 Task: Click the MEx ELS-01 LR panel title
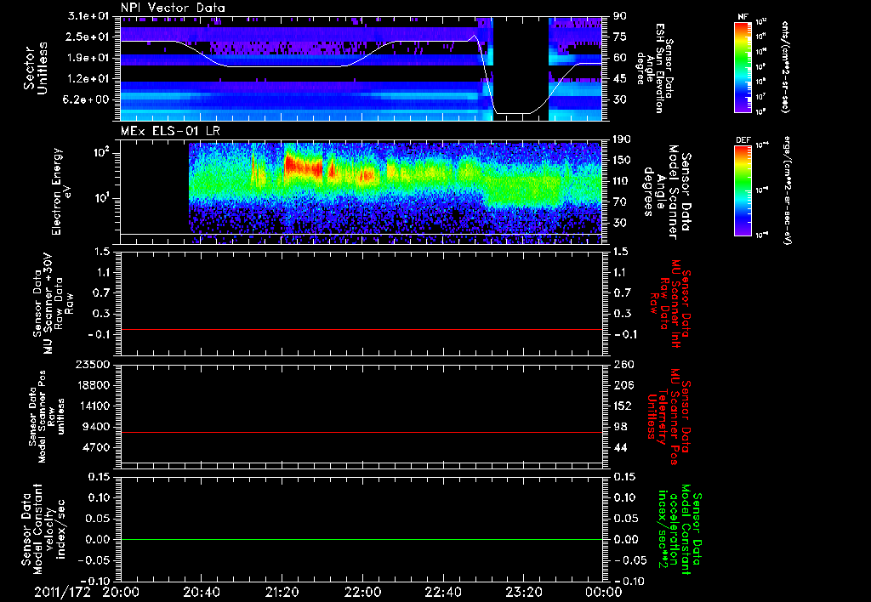170,131
